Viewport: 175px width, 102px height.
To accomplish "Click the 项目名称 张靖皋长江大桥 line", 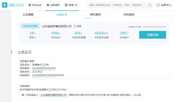I will [x=34, y=65].
